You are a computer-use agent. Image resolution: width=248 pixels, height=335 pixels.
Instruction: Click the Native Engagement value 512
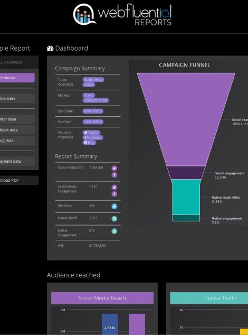coord(92,230)
